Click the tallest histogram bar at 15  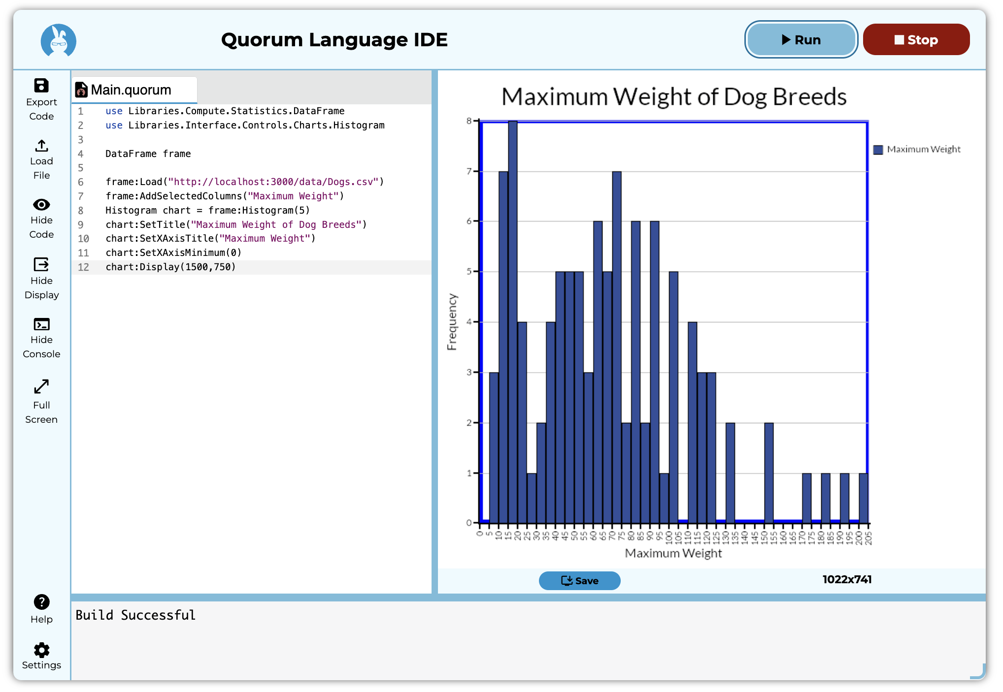point(512,320)
